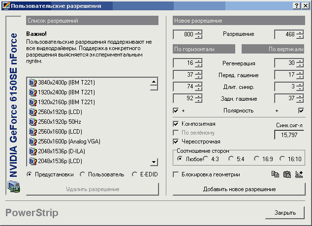312x226 pixels.
Task: Click the Синх.сиг-л value field 15,797
Action: click(x=288, y=134)
